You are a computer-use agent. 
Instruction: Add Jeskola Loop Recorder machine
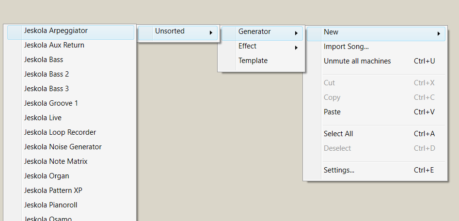(x=60, y=132)
